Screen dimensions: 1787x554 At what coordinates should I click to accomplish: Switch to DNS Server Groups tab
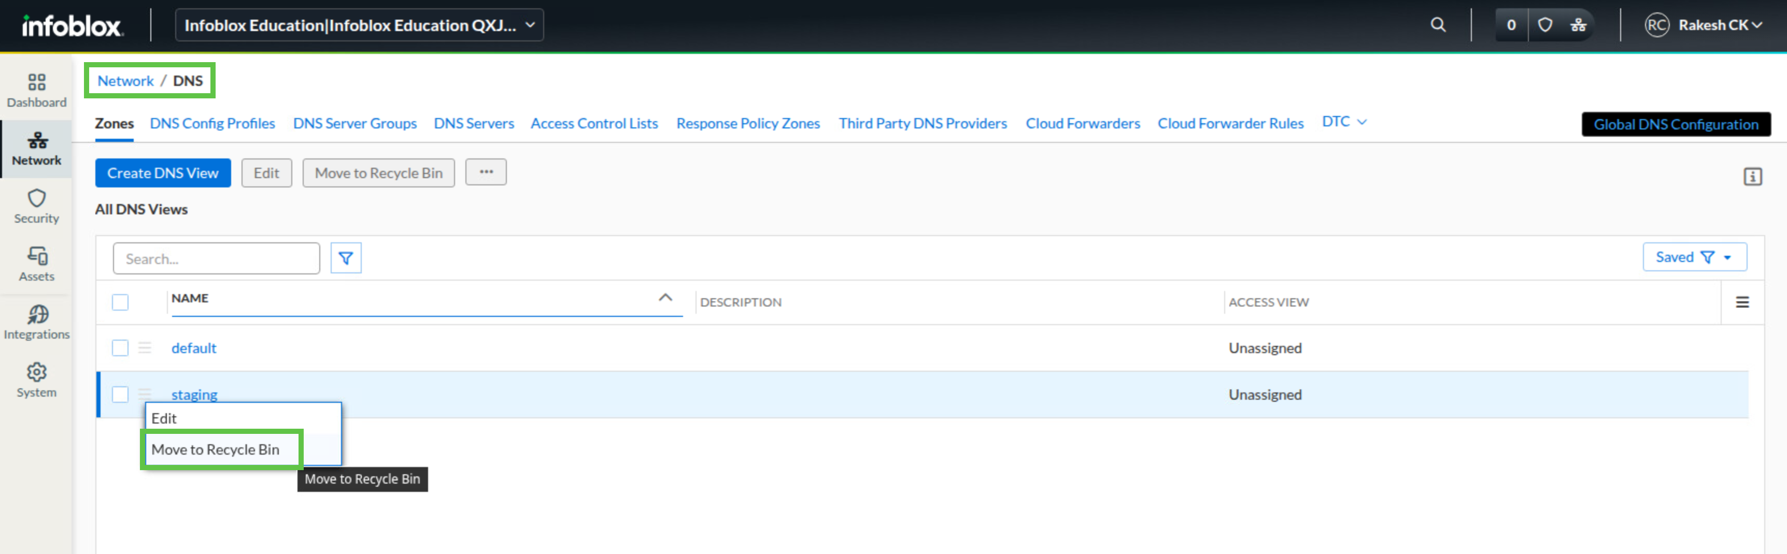point(354,123)
